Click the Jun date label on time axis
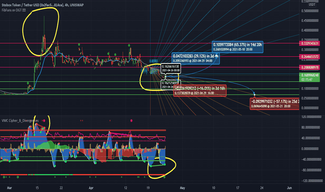Viewport: 325px width, 192px height. tap(289, 188)
